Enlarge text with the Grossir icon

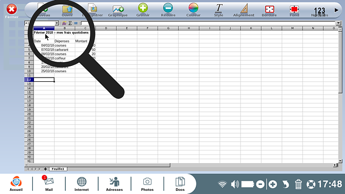coord(143,8)
